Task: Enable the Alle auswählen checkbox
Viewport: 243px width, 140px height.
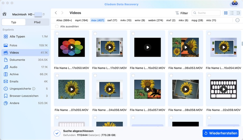Action: (x=57, y=26)
